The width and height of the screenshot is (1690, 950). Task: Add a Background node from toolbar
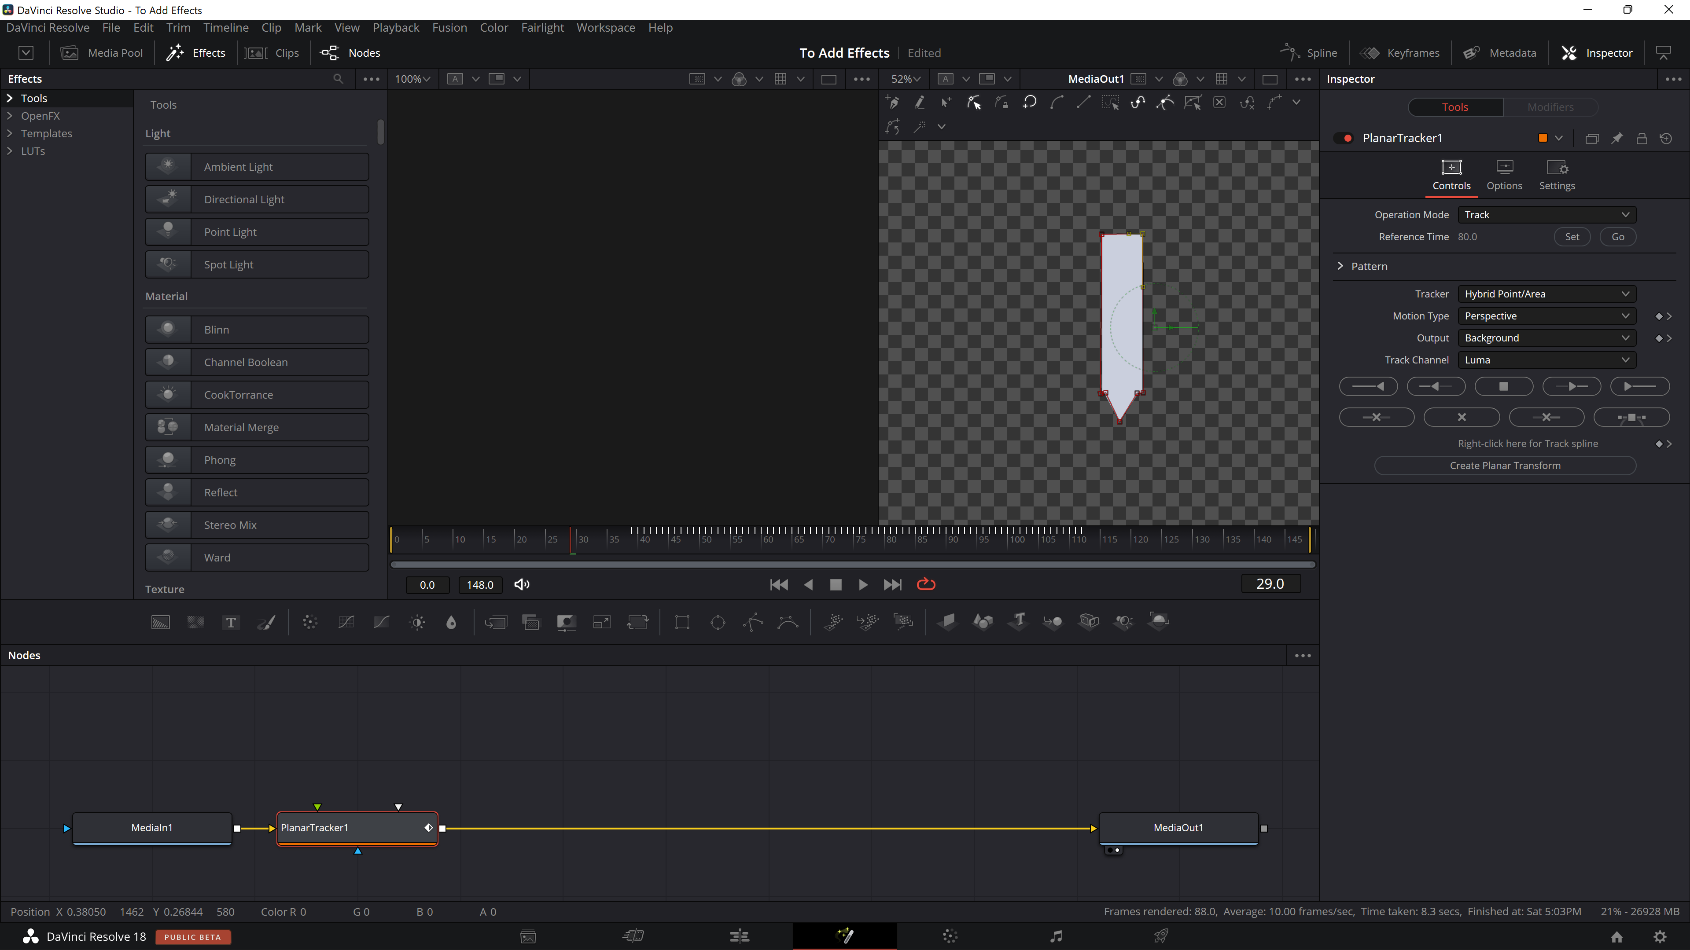tap(161, 622)
